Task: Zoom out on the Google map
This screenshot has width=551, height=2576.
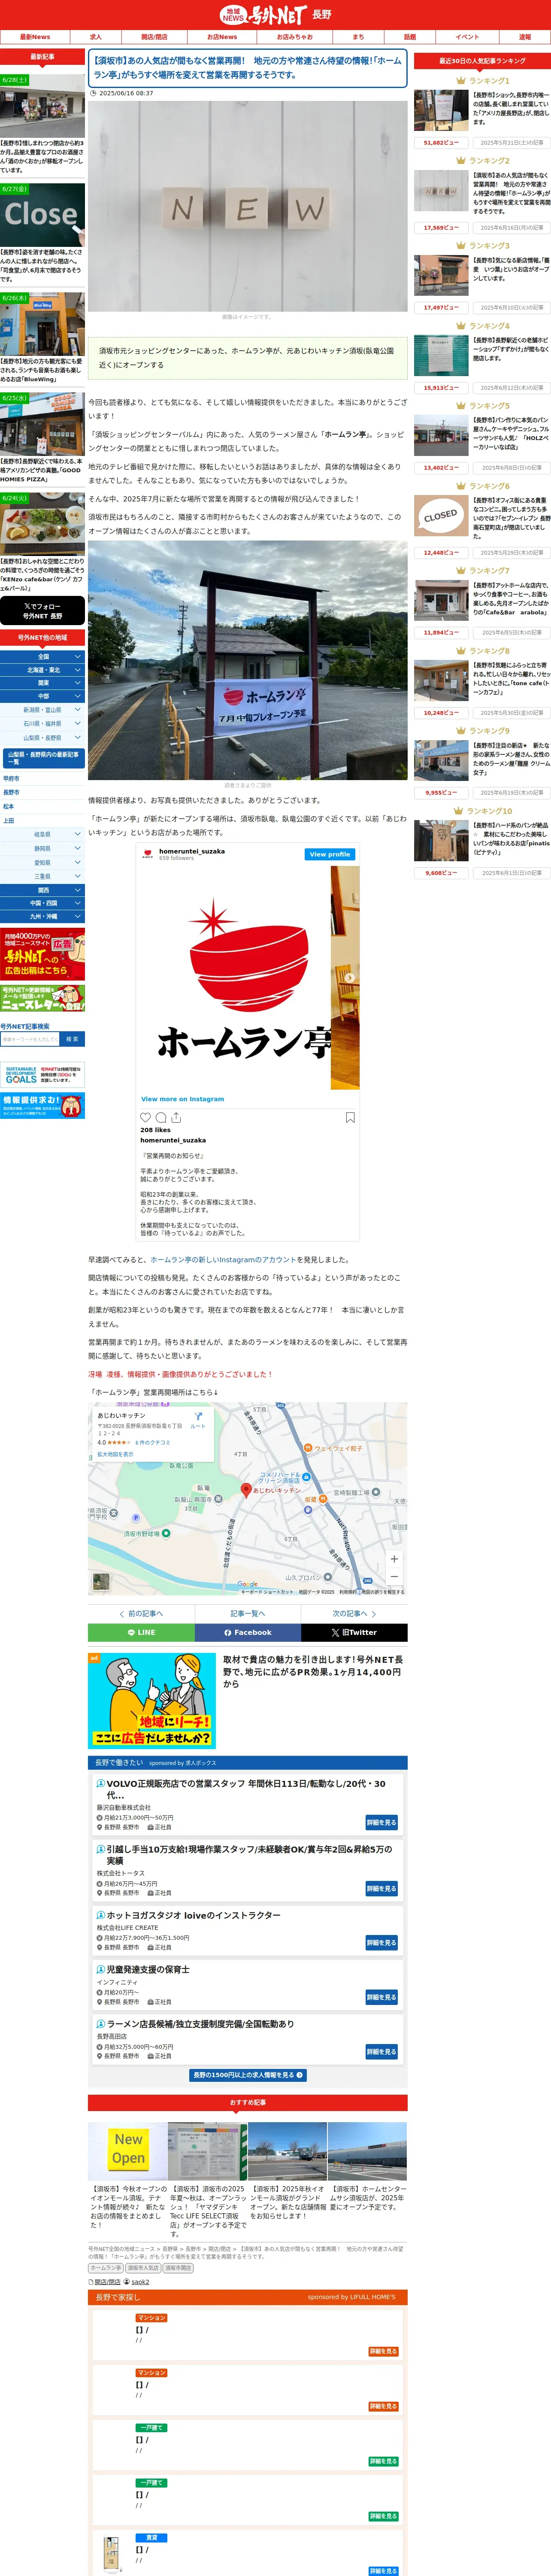Action: (x=394, y=1576)
